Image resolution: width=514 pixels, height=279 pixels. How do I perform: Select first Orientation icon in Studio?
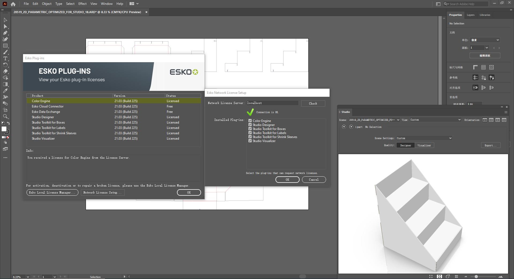(x=485, y=120)
